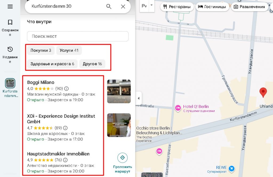Filter by Покупки 3 chip
Screen dimensions: 273x177
41,50
